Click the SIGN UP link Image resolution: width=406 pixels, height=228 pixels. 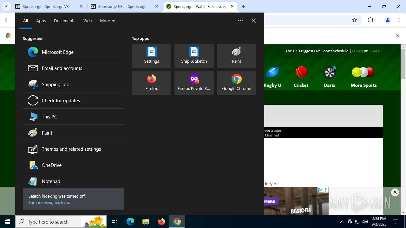(x=376, y=51)
